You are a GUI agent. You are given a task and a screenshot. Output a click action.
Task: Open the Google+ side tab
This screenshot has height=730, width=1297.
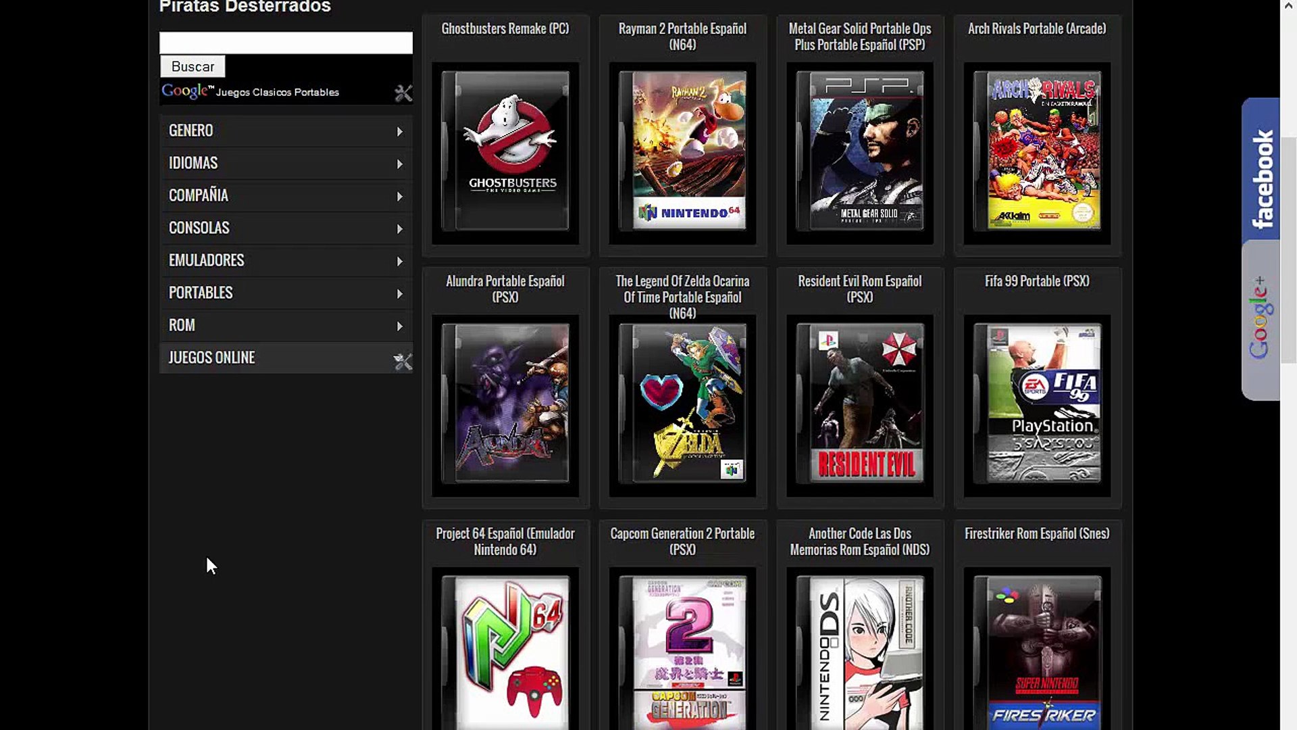[1259, 318]
